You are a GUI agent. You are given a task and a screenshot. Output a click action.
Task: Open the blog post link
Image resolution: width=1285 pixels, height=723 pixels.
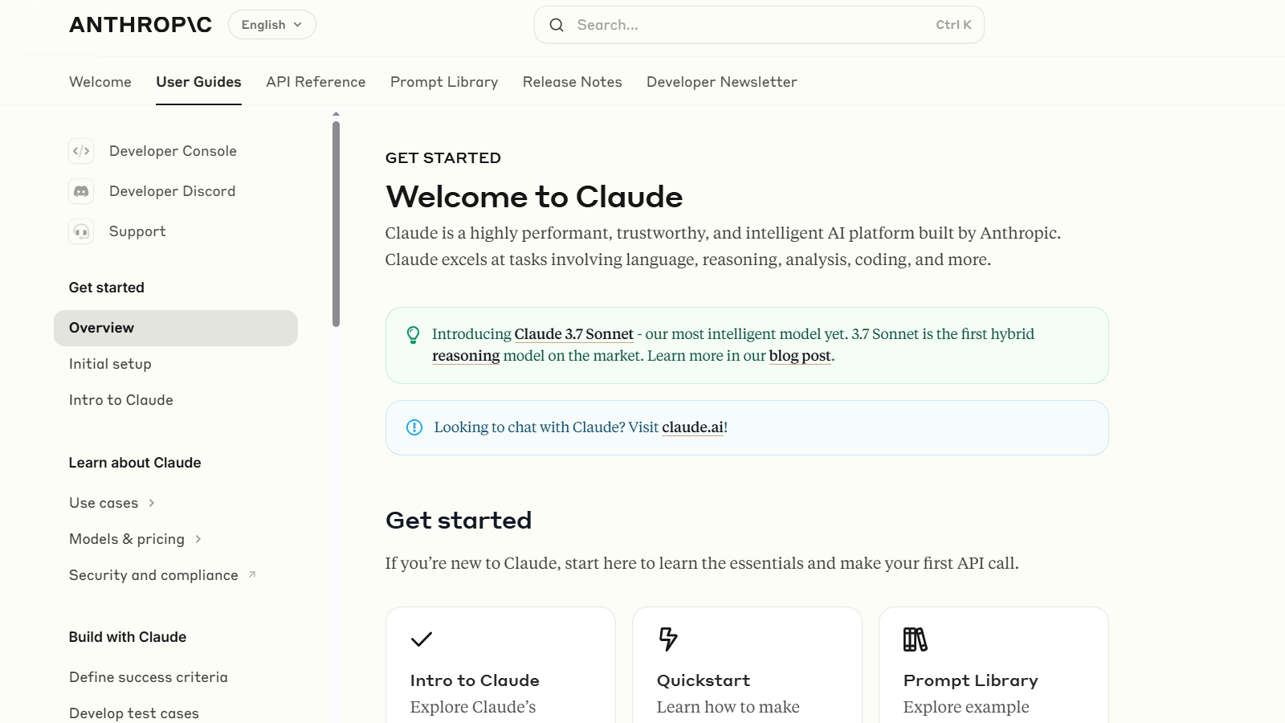(x=800, y=356)
